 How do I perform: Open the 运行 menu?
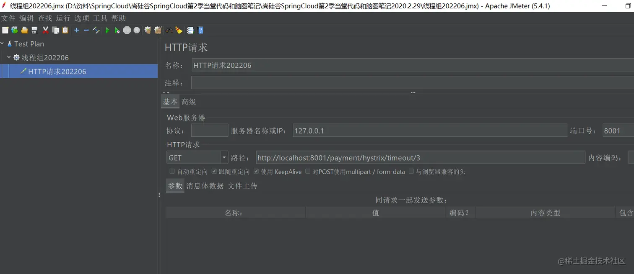coord(63,18)
